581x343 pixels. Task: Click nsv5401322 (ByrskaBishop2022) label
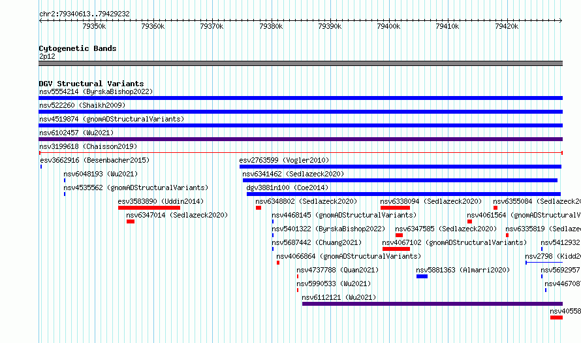328,229
